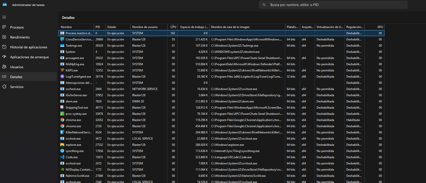Sort by the PID column header
The width and height of the screenshot is (426, 183).
point(99,27)
